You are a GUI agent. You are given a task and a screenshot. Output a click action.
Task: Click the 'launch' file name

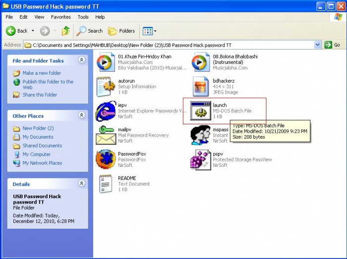[220, 105]
